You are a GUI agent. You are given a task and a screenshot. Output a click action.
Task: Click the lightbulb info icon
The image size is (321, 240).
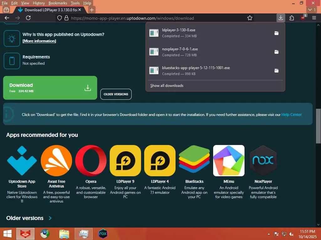12,38
